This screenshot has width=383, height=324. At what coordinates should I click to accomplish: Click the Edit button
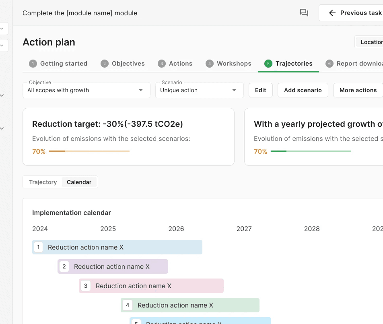pyautogui.click(x=260, y=90)
